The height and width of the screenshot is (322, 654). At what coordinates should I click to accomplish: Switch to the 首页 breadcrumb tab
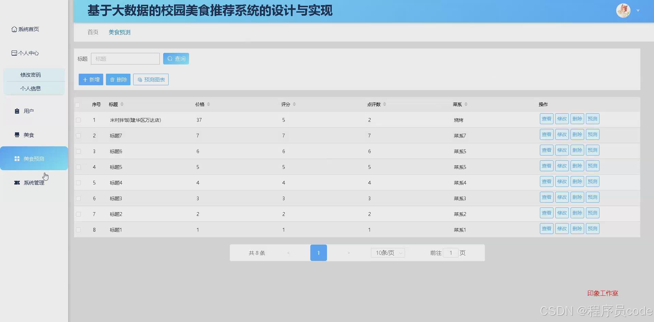click(93, 32)
